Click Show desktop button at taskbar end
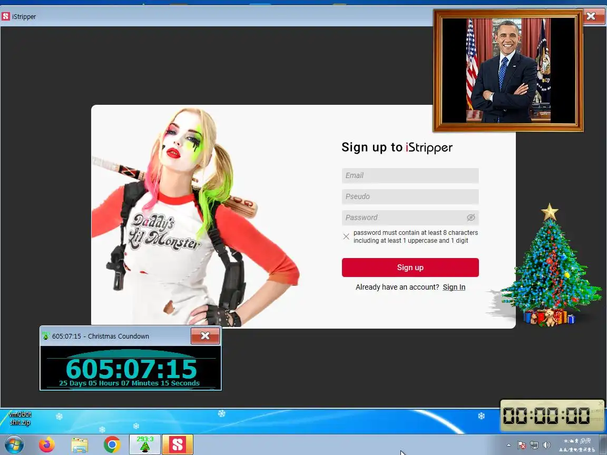Screen dimensions: 607x455 click(603, 445)
